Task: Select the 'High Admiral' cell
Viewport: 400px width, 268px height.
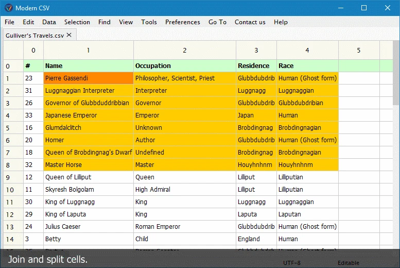Action: coord(185,190)
